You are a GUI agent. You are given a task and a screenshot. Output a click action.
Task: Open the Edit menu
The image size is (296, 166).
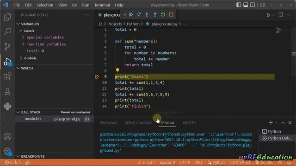click(x=28, y=5)
